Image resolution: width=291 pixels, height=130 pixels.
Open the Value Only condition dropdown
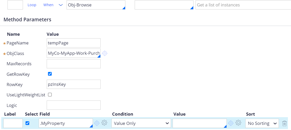tap(141, 123)
